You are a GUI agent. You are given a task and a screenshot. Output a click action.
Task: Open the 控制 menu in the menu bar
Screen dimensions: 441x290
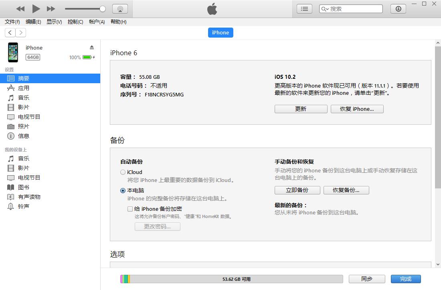point(75,22)
